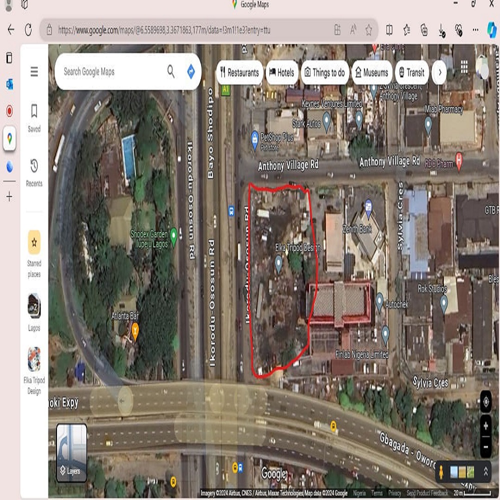Click the Zenith Bank map pin
The height and width of the screenshot is (500, 500).
point(368,208)
